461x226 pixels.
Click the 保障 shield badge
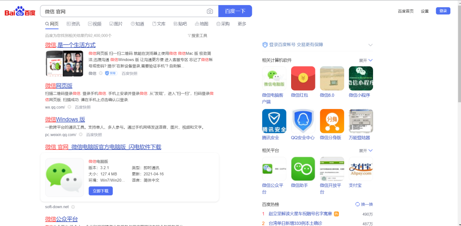(x=111, y=73)
